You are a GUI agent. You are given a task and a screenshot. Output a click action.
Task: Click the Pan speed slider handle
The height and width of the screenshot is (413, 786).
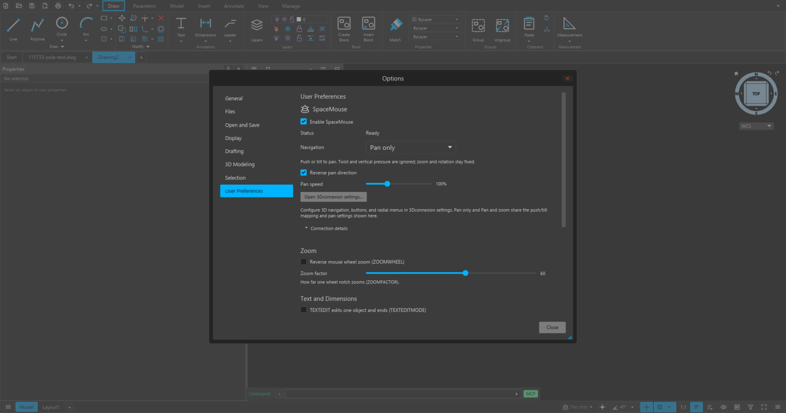[387, 184]
